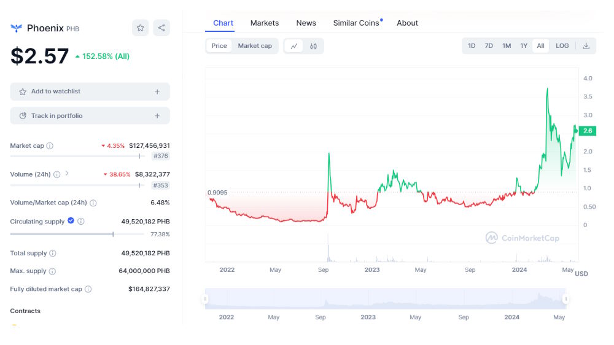Click the 2.6 current price marker on chart
Image resolution: width=614 pixels, height=345 pixels.
point(588,131)
